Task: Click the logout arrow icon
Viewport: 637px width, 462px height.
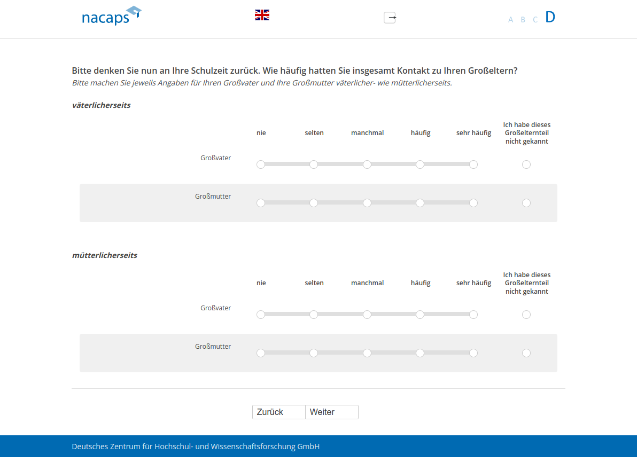Action: [x=390, y=18]
